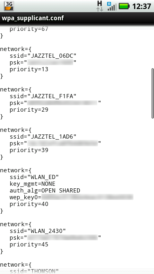The width and height of the screenshot is (154, 274).
Task: Click the auth_alg=OPEN SHARED line
Action: (x=45, y=191)
